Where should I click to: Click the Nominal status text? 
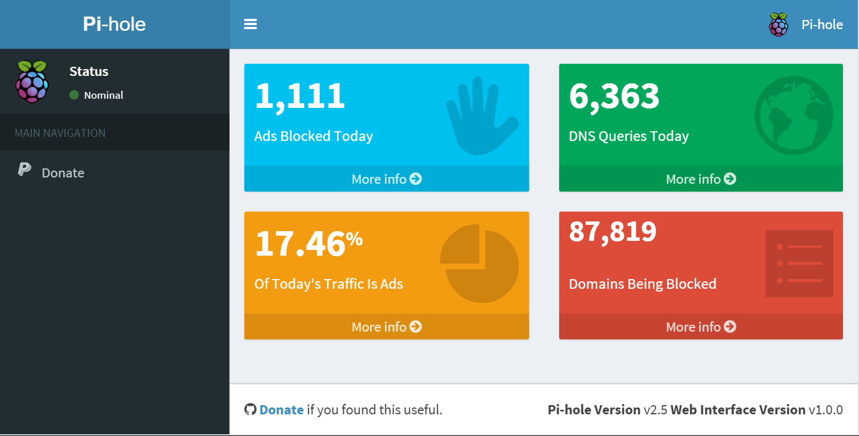click(103, 95)
